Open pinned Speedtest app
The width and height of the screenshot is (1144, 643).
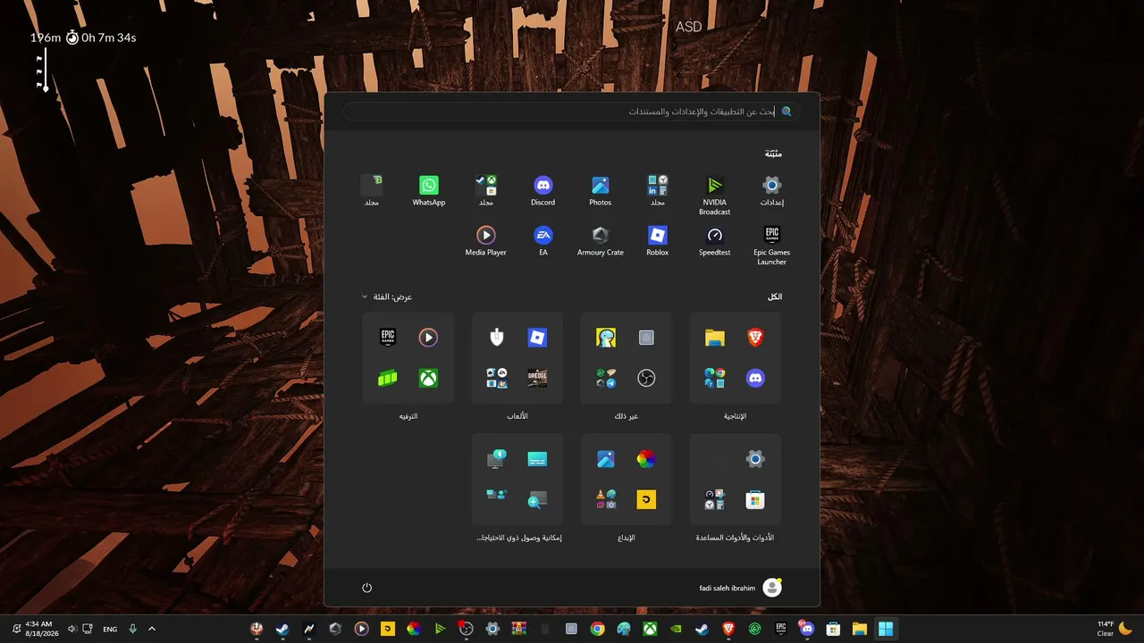(x=715, y=241)
